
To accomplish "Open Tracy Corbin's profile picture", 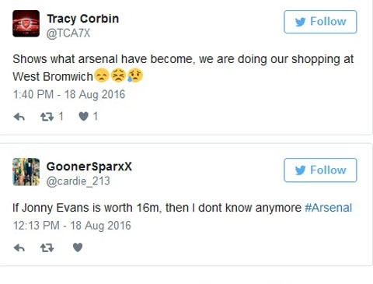I will coord(26,23).
